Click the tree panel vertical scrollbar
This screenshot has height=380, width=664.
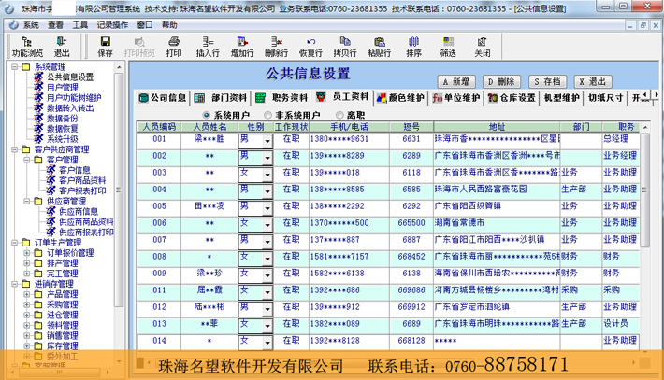click(x=119, y=190)
